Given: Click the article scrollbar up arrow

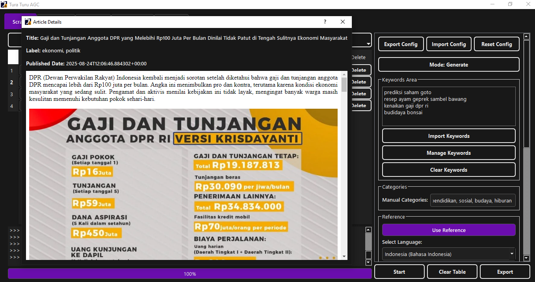Looking at the screenshot, I should [x=344, y=74].
